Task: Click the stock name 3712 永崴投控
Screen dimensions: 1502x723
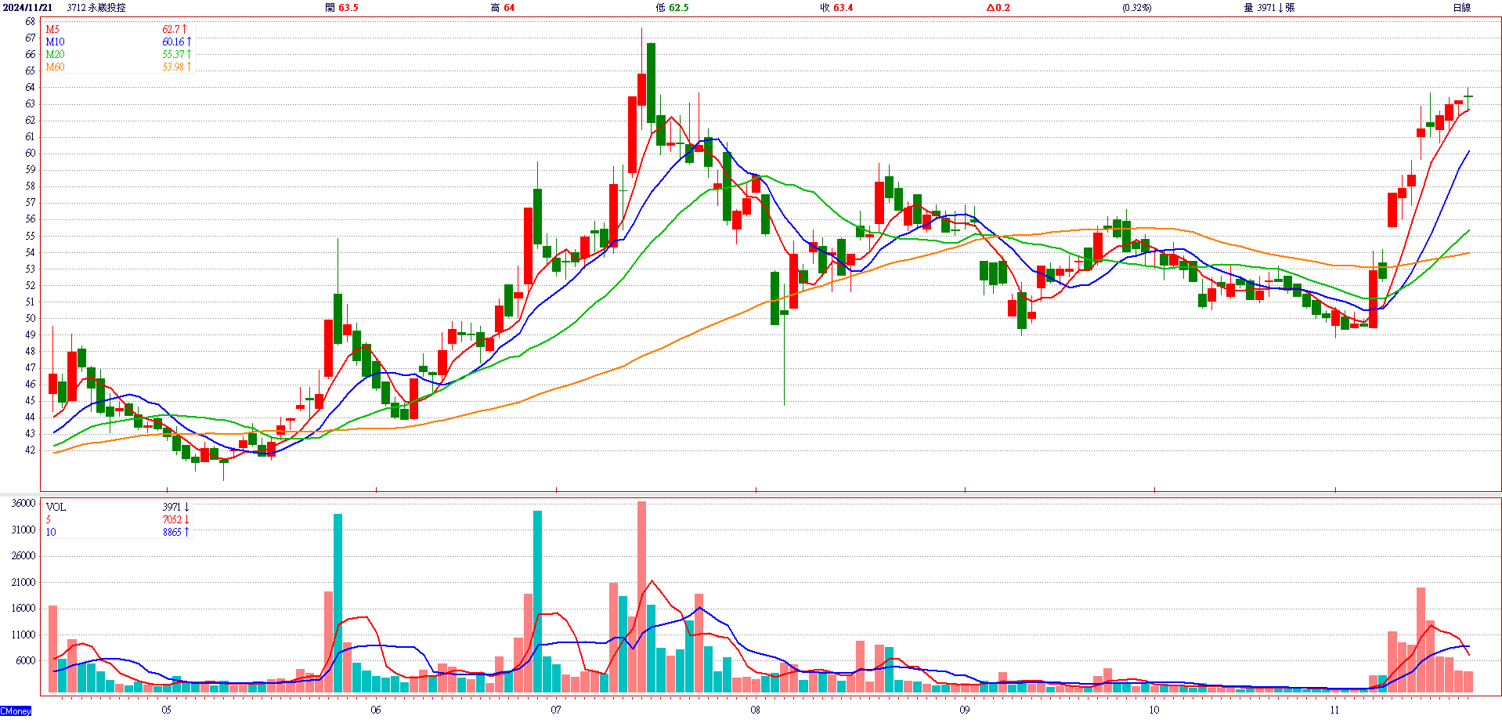Action: (x=96, y=7)
